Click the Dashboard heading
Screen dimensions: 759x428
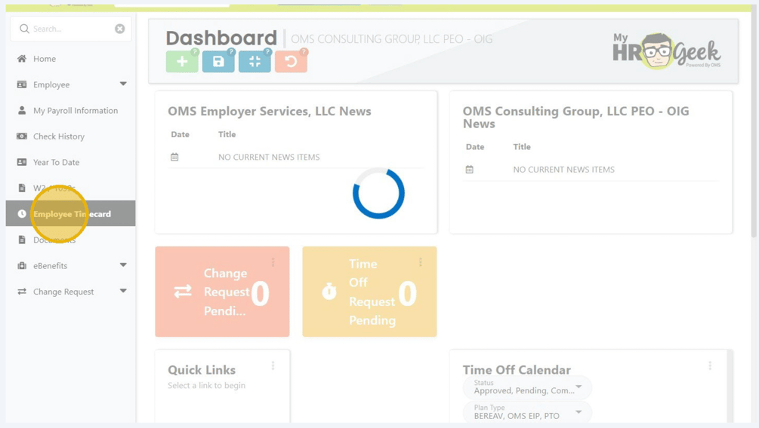point(221,38)
